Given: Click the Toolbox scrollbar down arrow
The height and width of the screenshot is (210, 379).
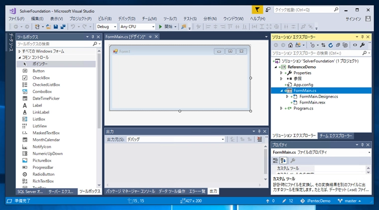Looking at the screenshot, I should 99,185.
